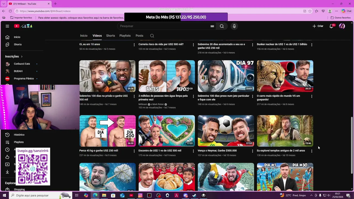Image resolution: width=354 pixels, height=199 pixels.
Task: Click the search magnifier button
Action: click(x=222, y=26)
